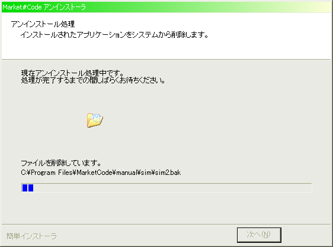333x247 pixels.
Task: Click the second blue progress bar block
Action: 31,188
